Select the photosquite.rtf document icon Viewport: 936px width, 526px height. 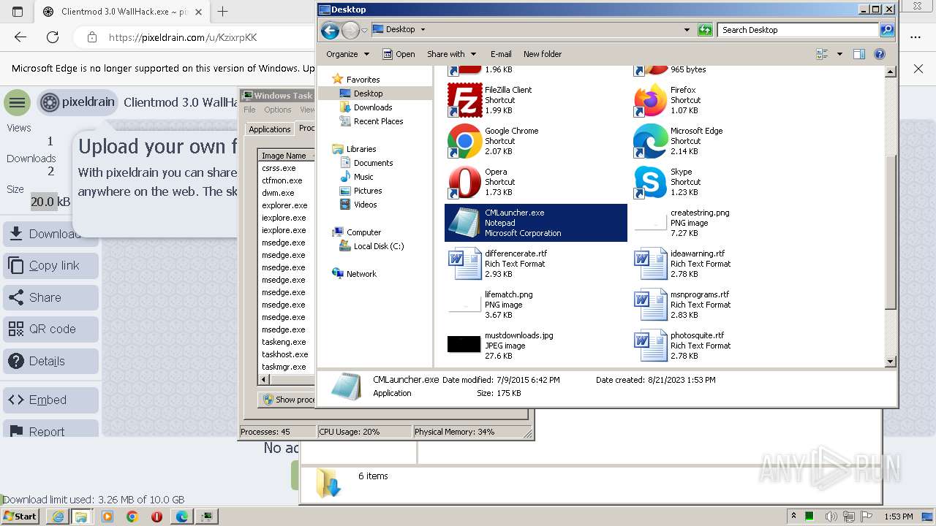pyautogui.click(x=650, y=346)
